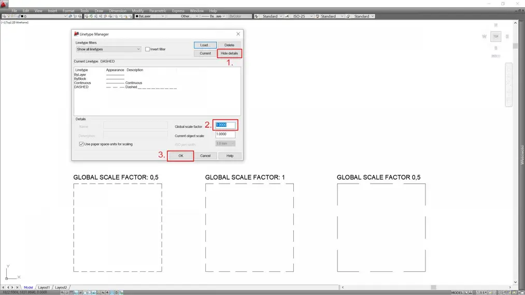Image resolution: width=525 pixels, height=295 pixels.
Task: Click the multileader style icon in toolbar
Action: tap(348, 16)
